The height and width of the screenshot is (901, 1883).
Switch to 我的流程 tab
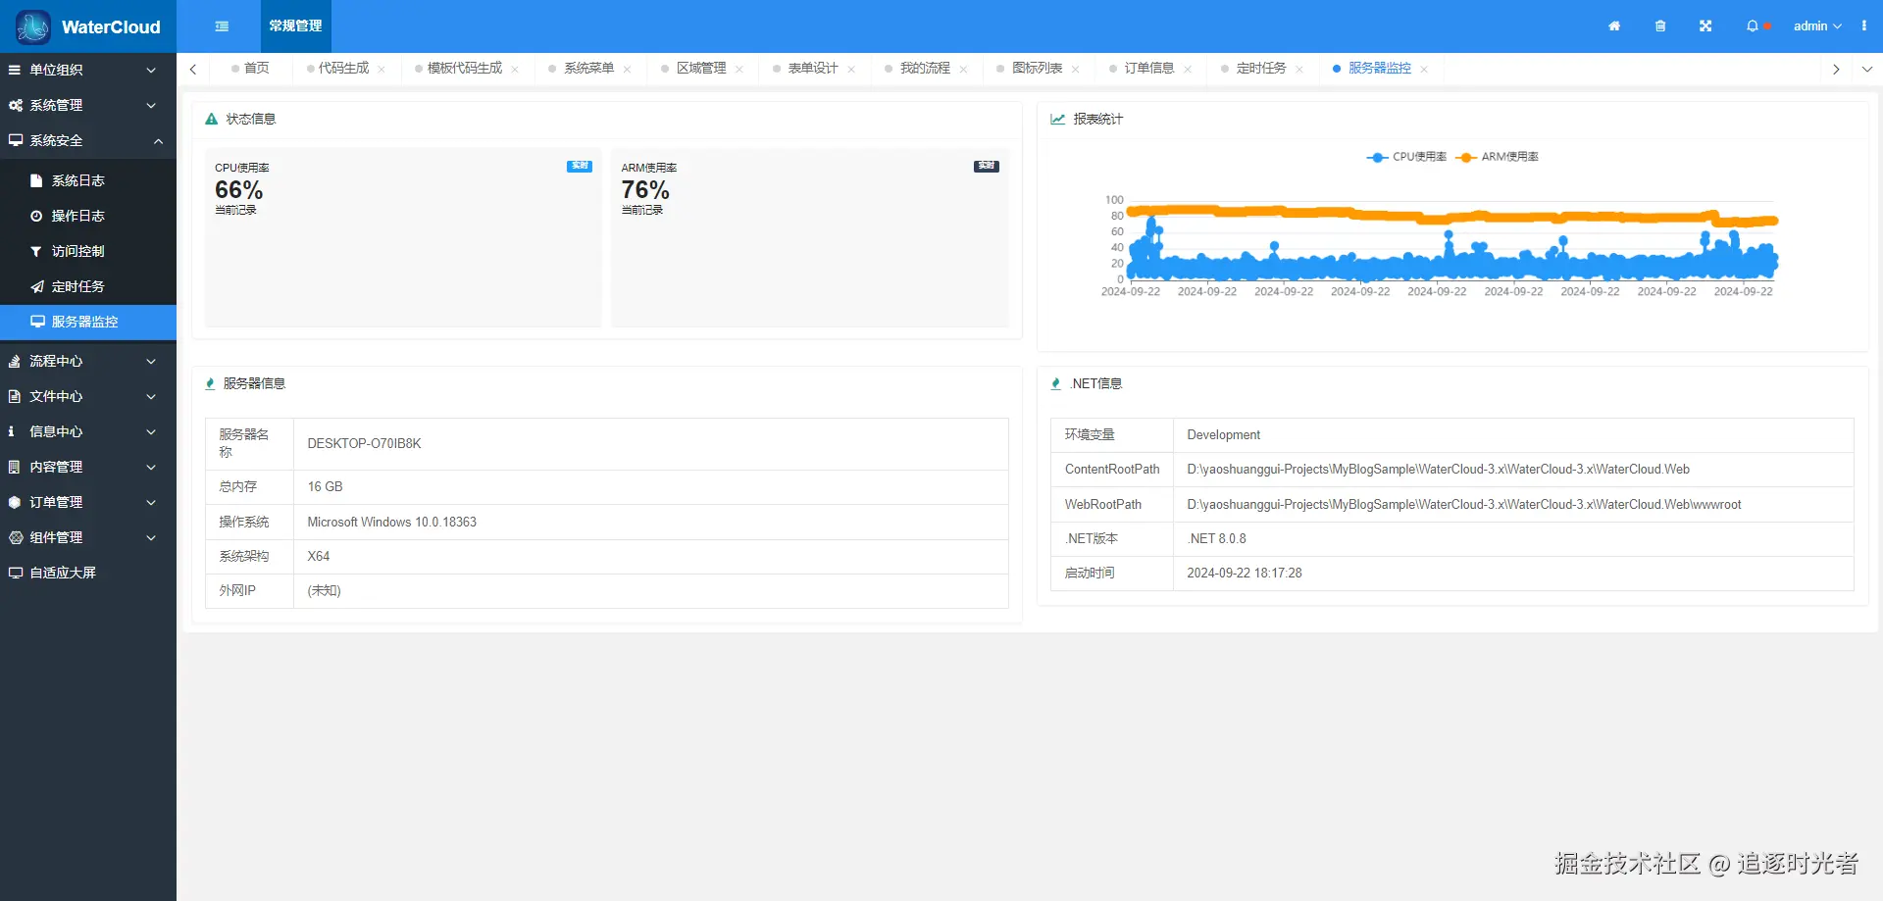tap(925, 69)
